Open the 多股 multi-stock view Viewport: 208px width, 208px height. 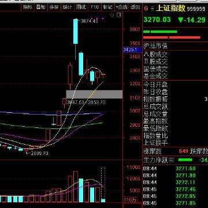(x=54, y=7)
